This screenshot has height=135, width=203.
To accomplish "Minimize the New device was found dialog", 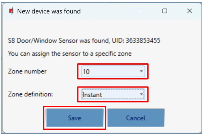I will coord(140,11).
